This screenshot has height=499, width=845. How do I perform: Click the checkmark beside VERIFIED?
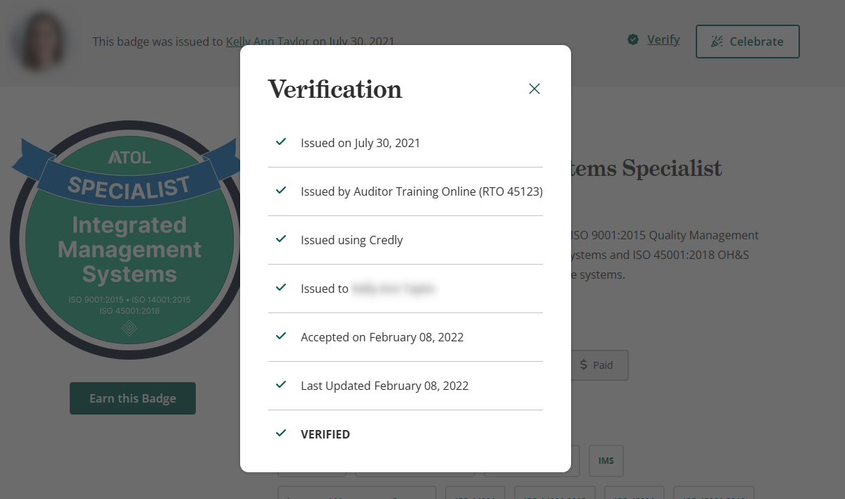pos(281,434)
